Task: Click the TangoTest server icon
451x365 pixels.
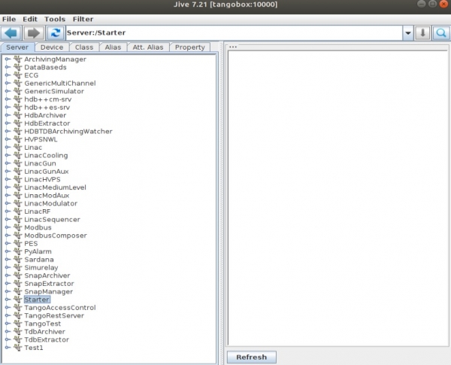Action: click(x=17, y=324)
